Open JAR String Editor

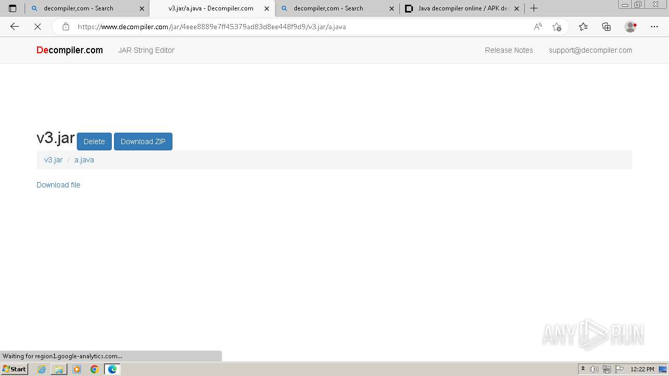tap(146, 50)
